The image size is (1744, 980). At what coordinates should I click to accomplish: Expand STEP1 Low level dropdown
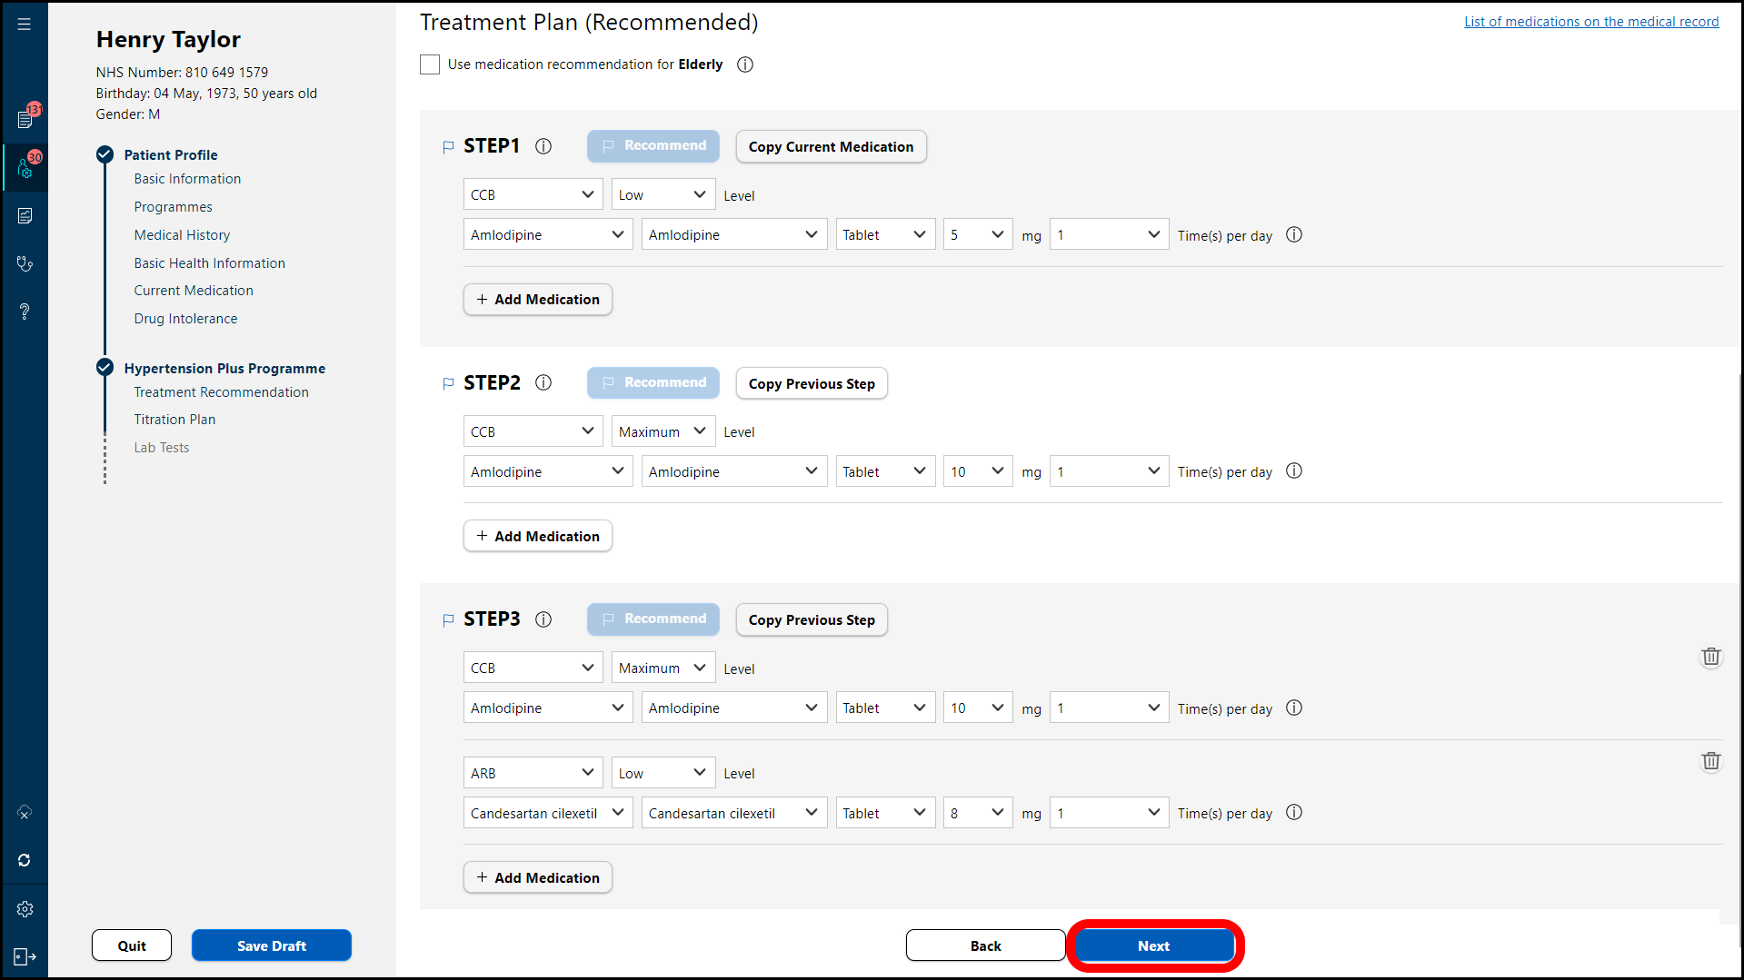tap(663, 195)
